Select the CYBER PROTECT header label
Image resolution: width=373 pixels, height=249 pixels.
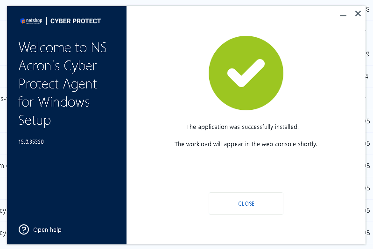pyautogui.click(x=76, y=21)
